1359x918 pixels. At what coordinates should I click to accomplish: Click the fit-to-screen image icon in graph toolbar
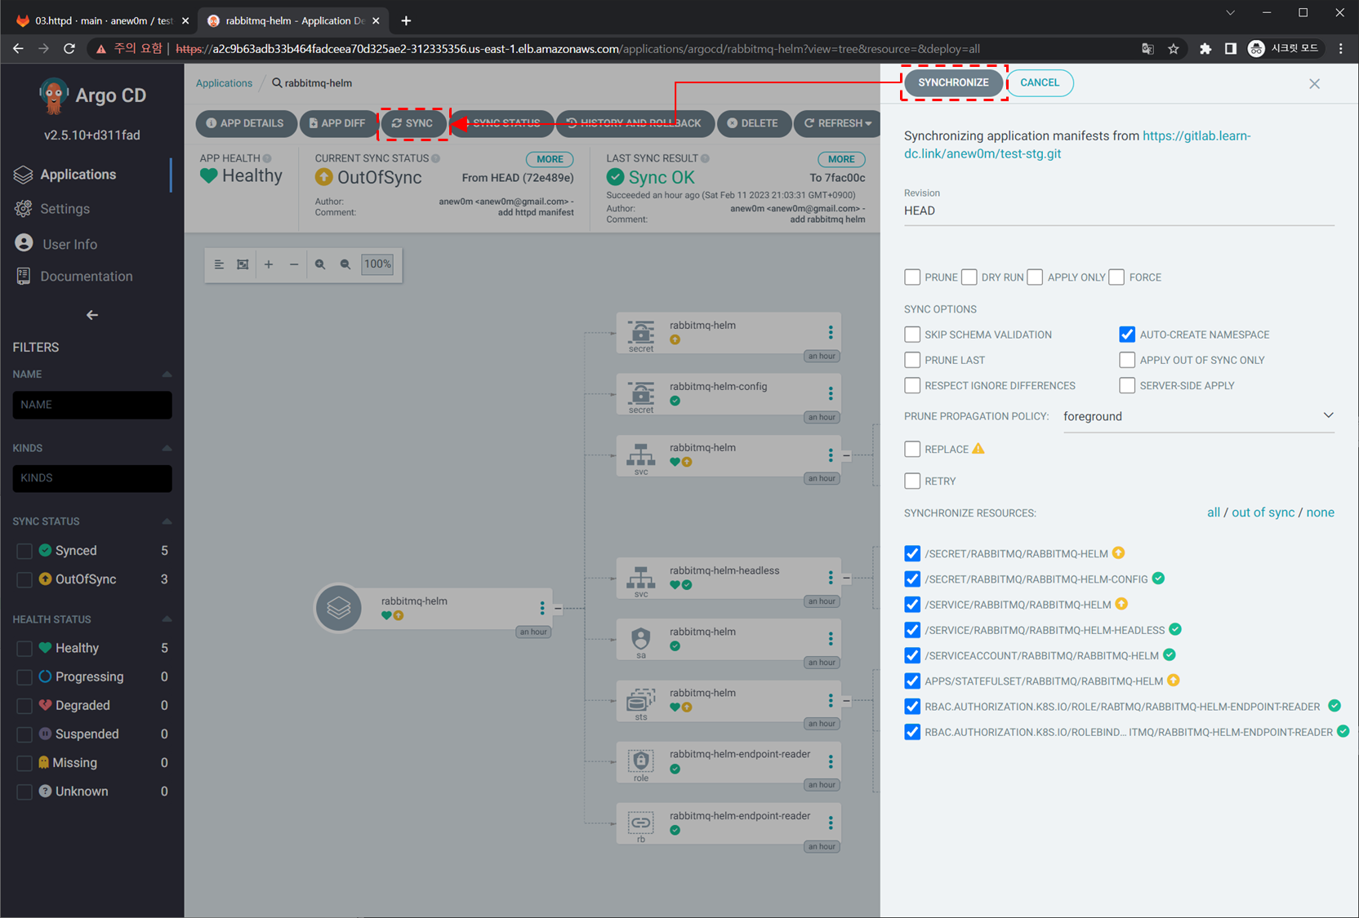[243, 264]
